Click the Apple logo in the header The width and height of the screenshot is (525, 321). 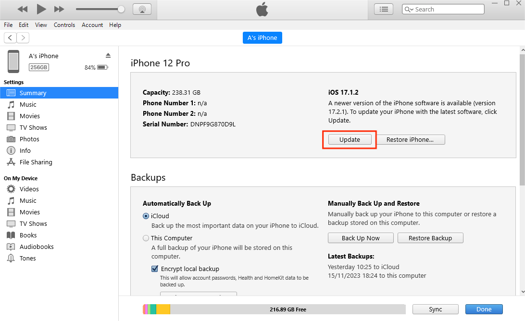(262, 9)
